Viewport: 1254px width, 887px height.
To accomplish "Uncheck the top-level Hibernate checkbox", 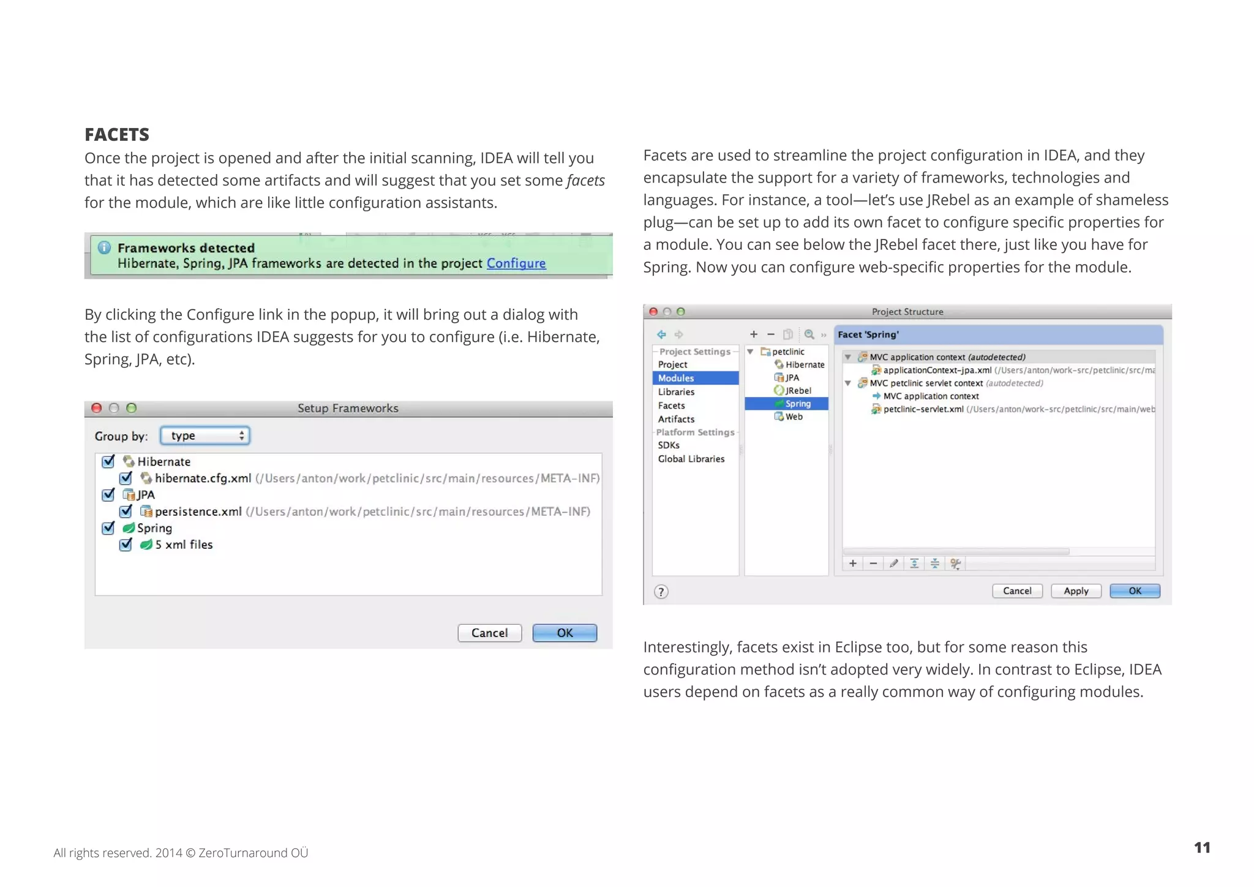I will 108,461.
